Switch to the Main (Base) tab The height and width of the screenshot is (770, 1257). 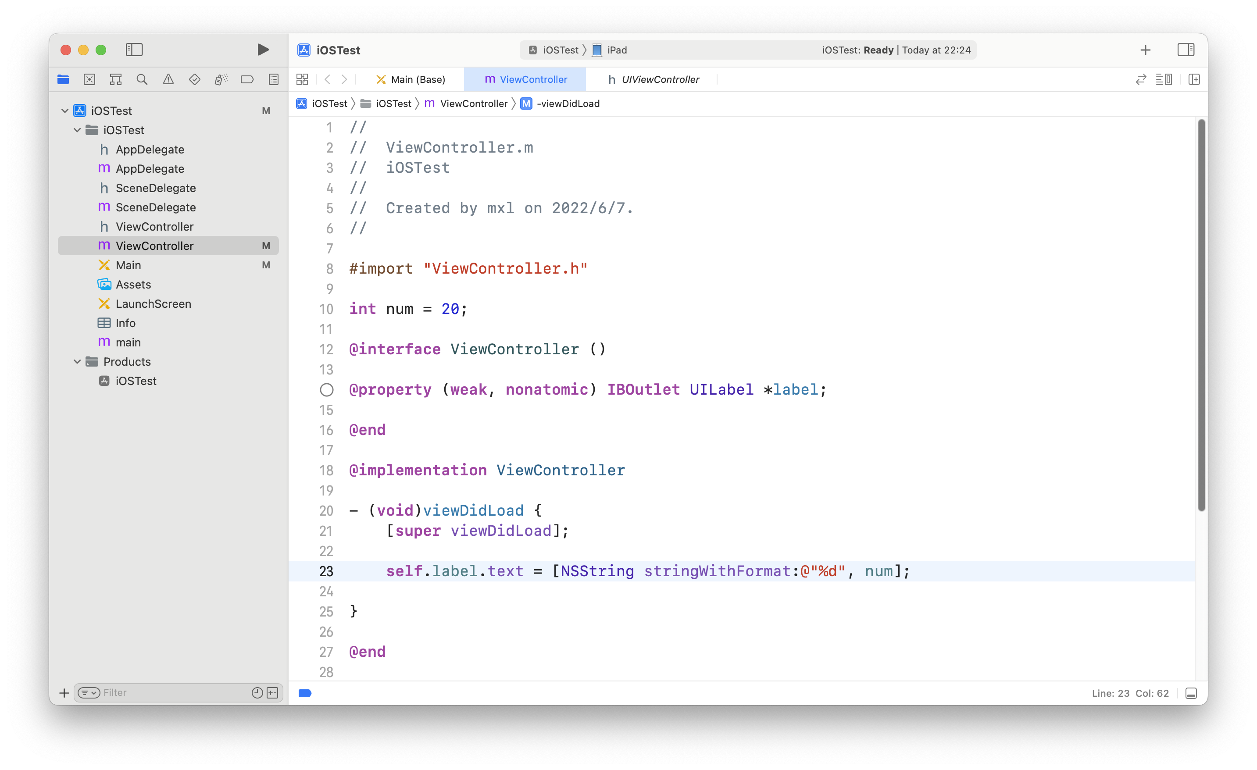point(411,79)
